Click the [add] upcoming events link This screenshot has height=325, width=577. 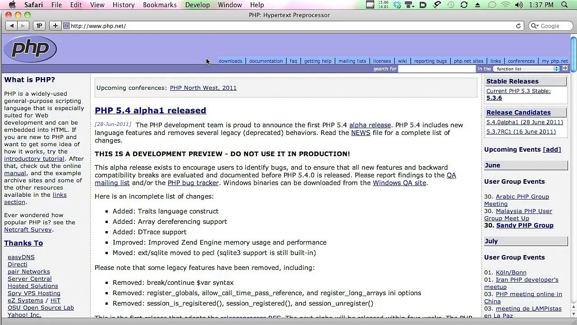pos(552,149)
